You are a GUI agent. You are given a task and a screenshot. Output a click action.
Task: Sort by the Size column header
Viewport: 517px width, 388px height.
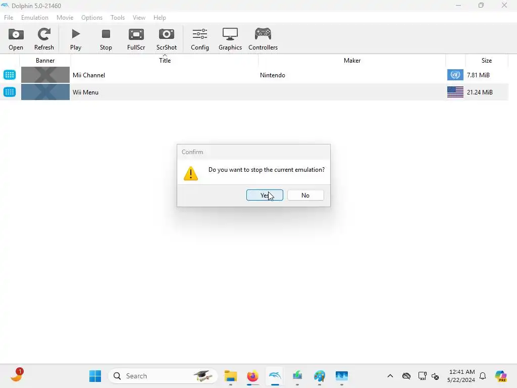[x=486, y=61]
